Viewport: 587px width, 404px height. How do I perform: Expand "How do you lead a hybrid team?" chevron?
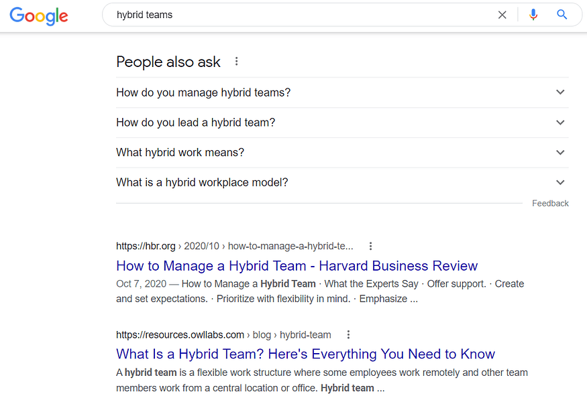coord(560,123)
